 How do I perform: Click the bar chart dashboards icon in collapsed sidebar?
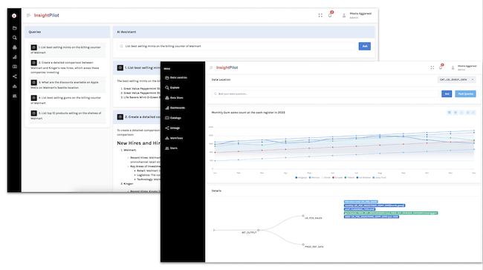click(x=14, y=57)
